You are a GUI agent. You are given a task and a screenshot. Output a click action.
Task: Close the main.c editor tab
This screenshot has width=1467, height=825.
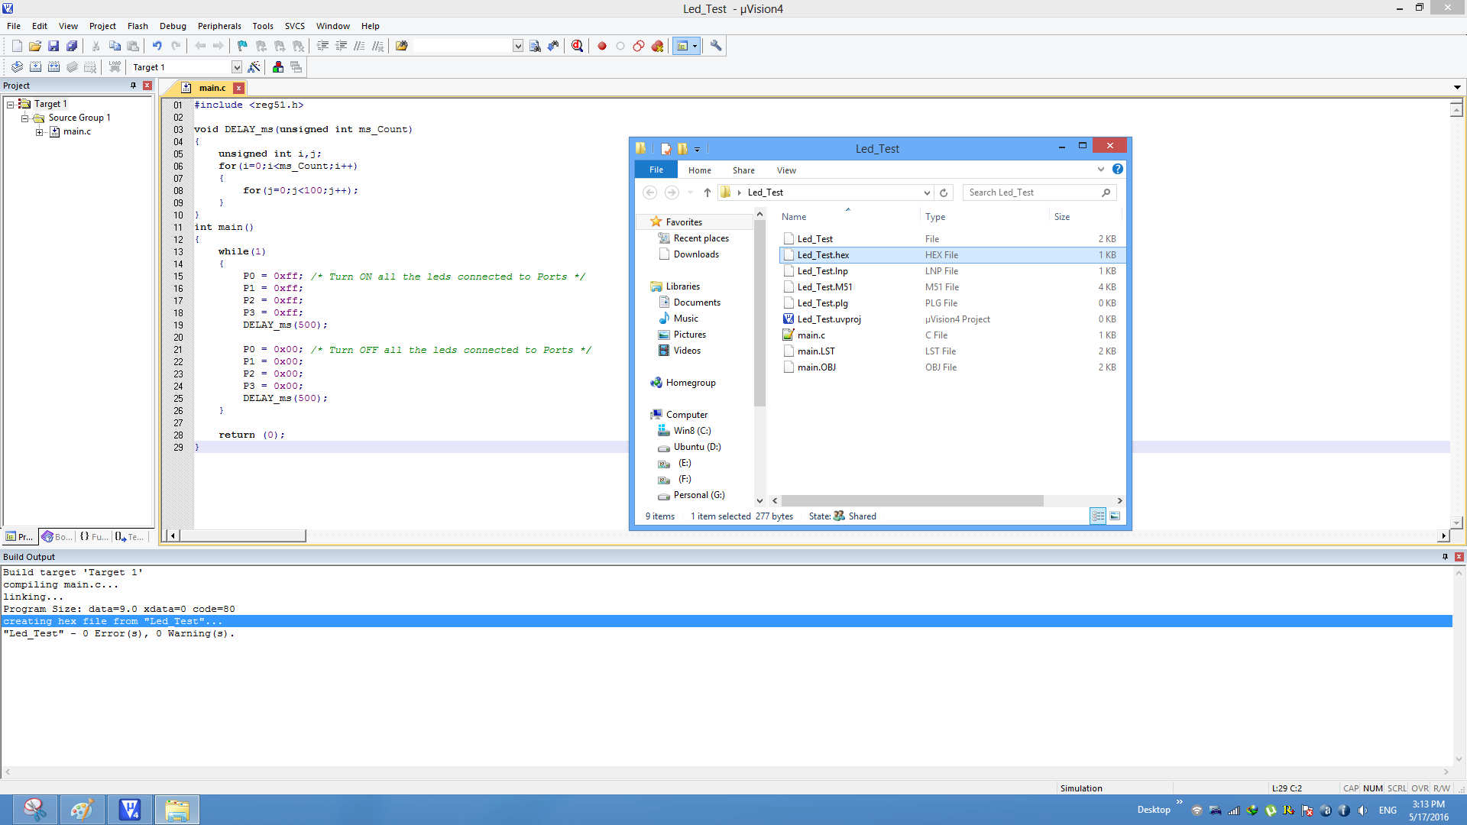238,89
